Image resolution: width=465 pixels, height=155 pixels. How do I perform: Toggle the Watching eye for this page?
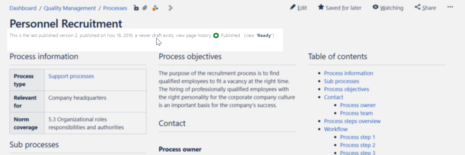coord(375,7)
